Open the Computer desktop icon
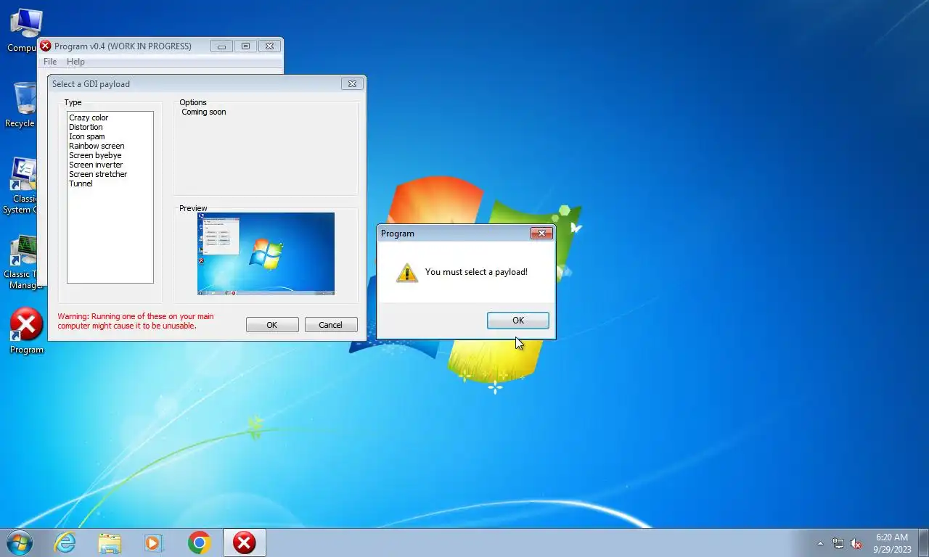 click(x=25, y=30)
